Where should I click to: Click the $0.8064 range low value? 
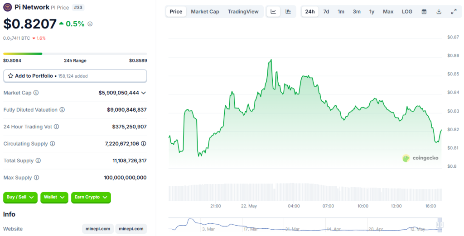click(x=12, y=61)
